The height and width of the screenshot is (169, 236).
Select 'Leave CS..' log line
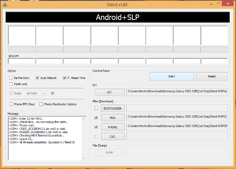21,139
